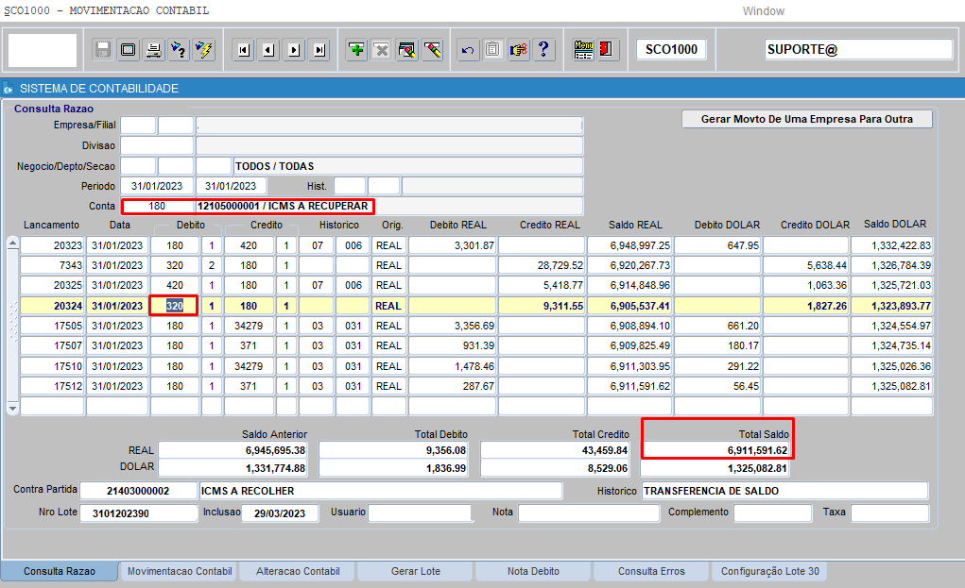Click the Undo arrow icon
965x588 pixels.
coord(468,50)
